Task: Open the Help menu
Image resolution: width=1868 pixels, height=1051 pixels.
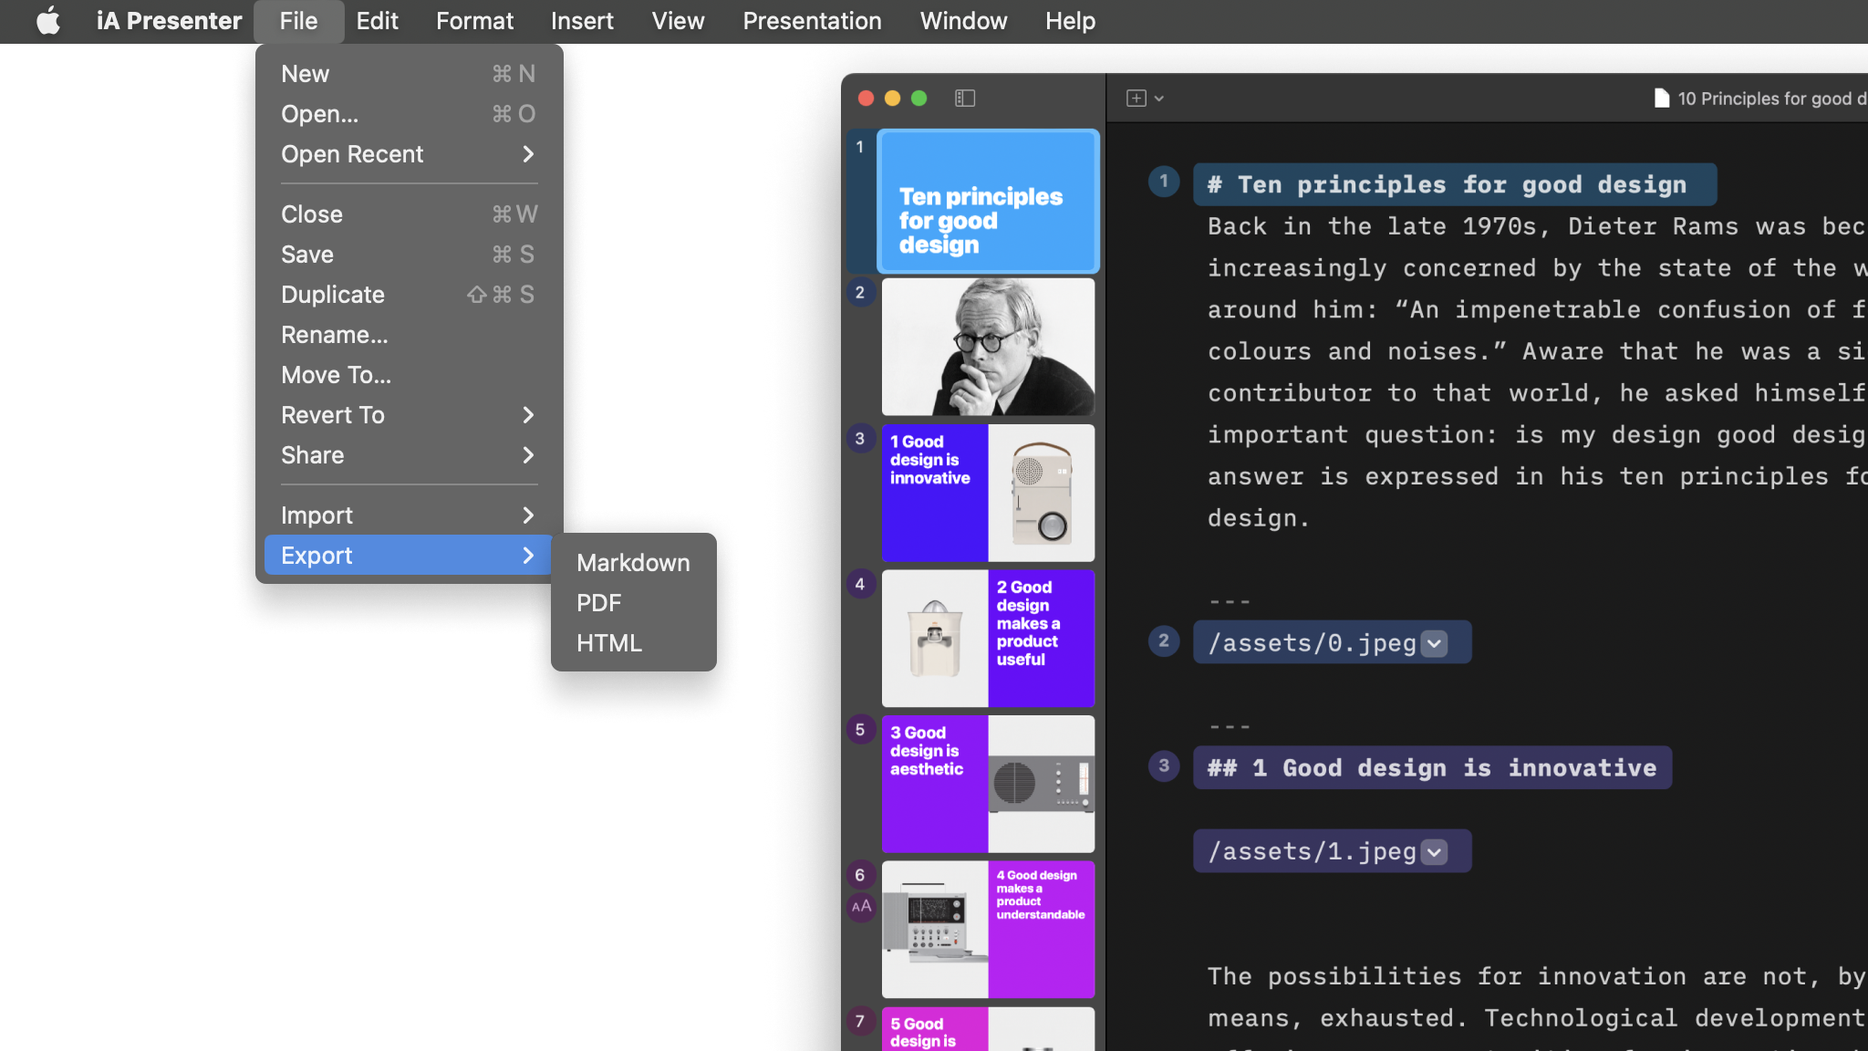Action: click(1070, 21)
